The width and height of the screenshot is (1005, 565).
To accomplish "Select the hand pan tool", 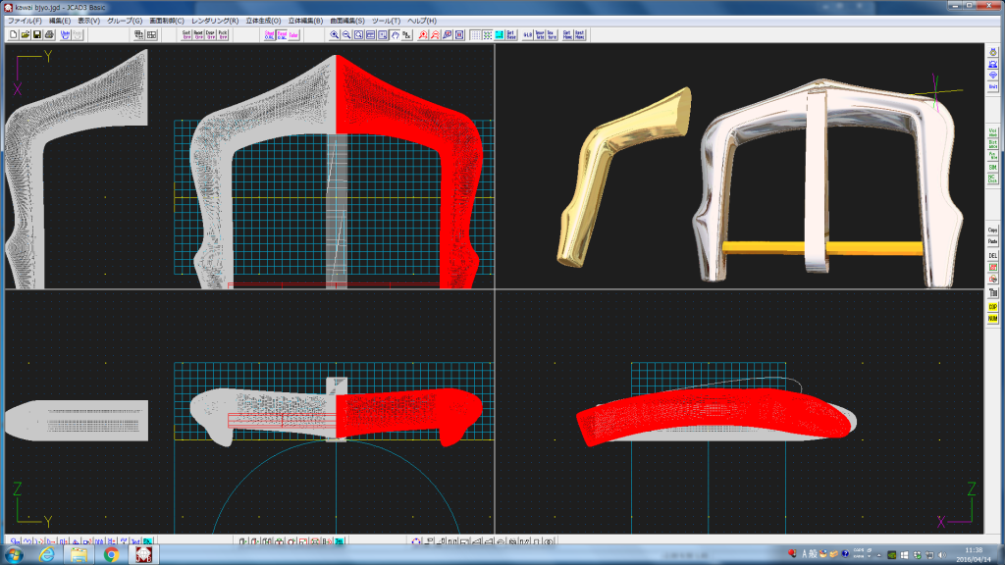I will coord(395,34).
